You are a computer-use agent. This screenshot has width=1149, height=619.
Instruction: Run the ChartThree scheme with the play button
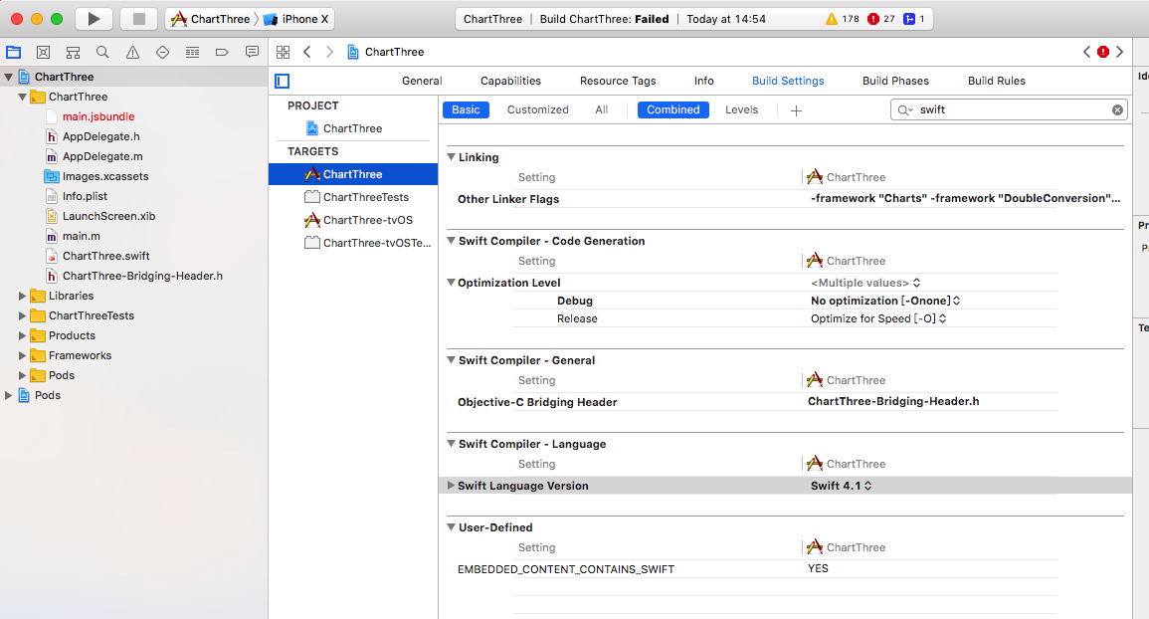[x=94, y=18]
